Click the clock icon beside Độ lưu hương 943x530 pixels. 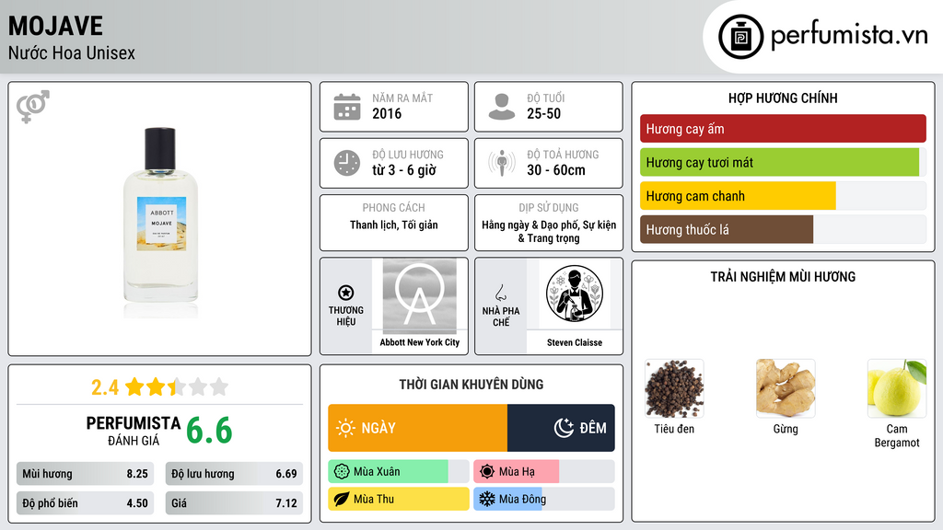[x=347, y=164]
